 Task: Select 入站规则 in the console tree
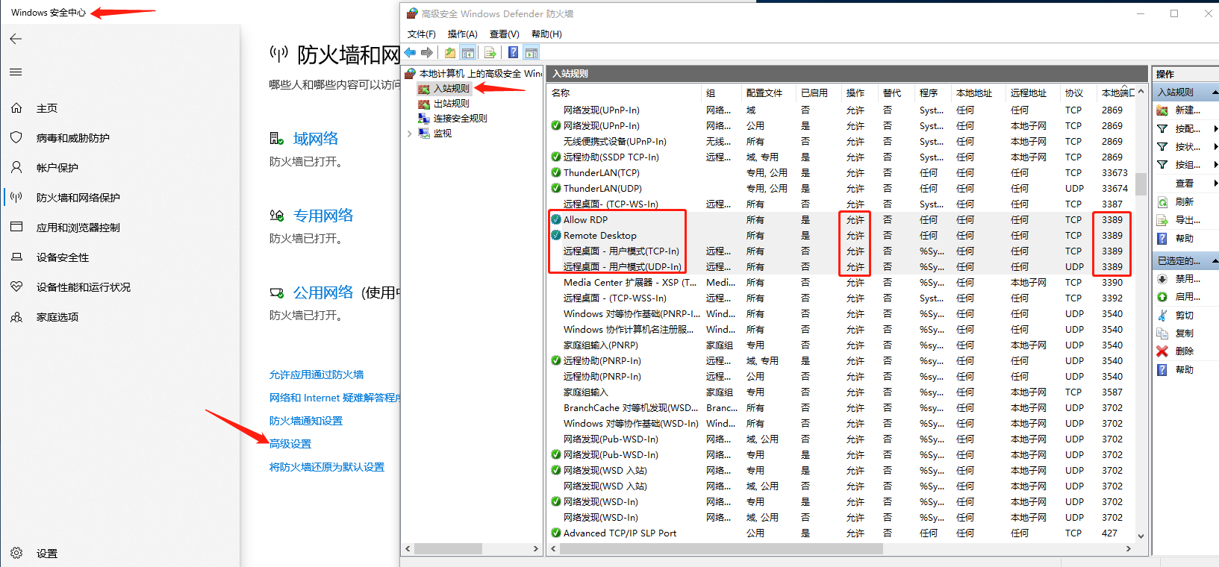(451, 88)
